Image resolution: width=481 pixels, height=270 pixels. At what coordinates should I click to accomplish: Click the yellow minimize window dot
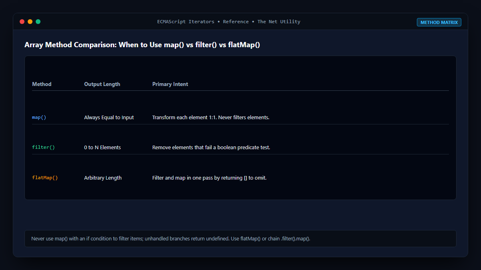[x=30, y=22]
